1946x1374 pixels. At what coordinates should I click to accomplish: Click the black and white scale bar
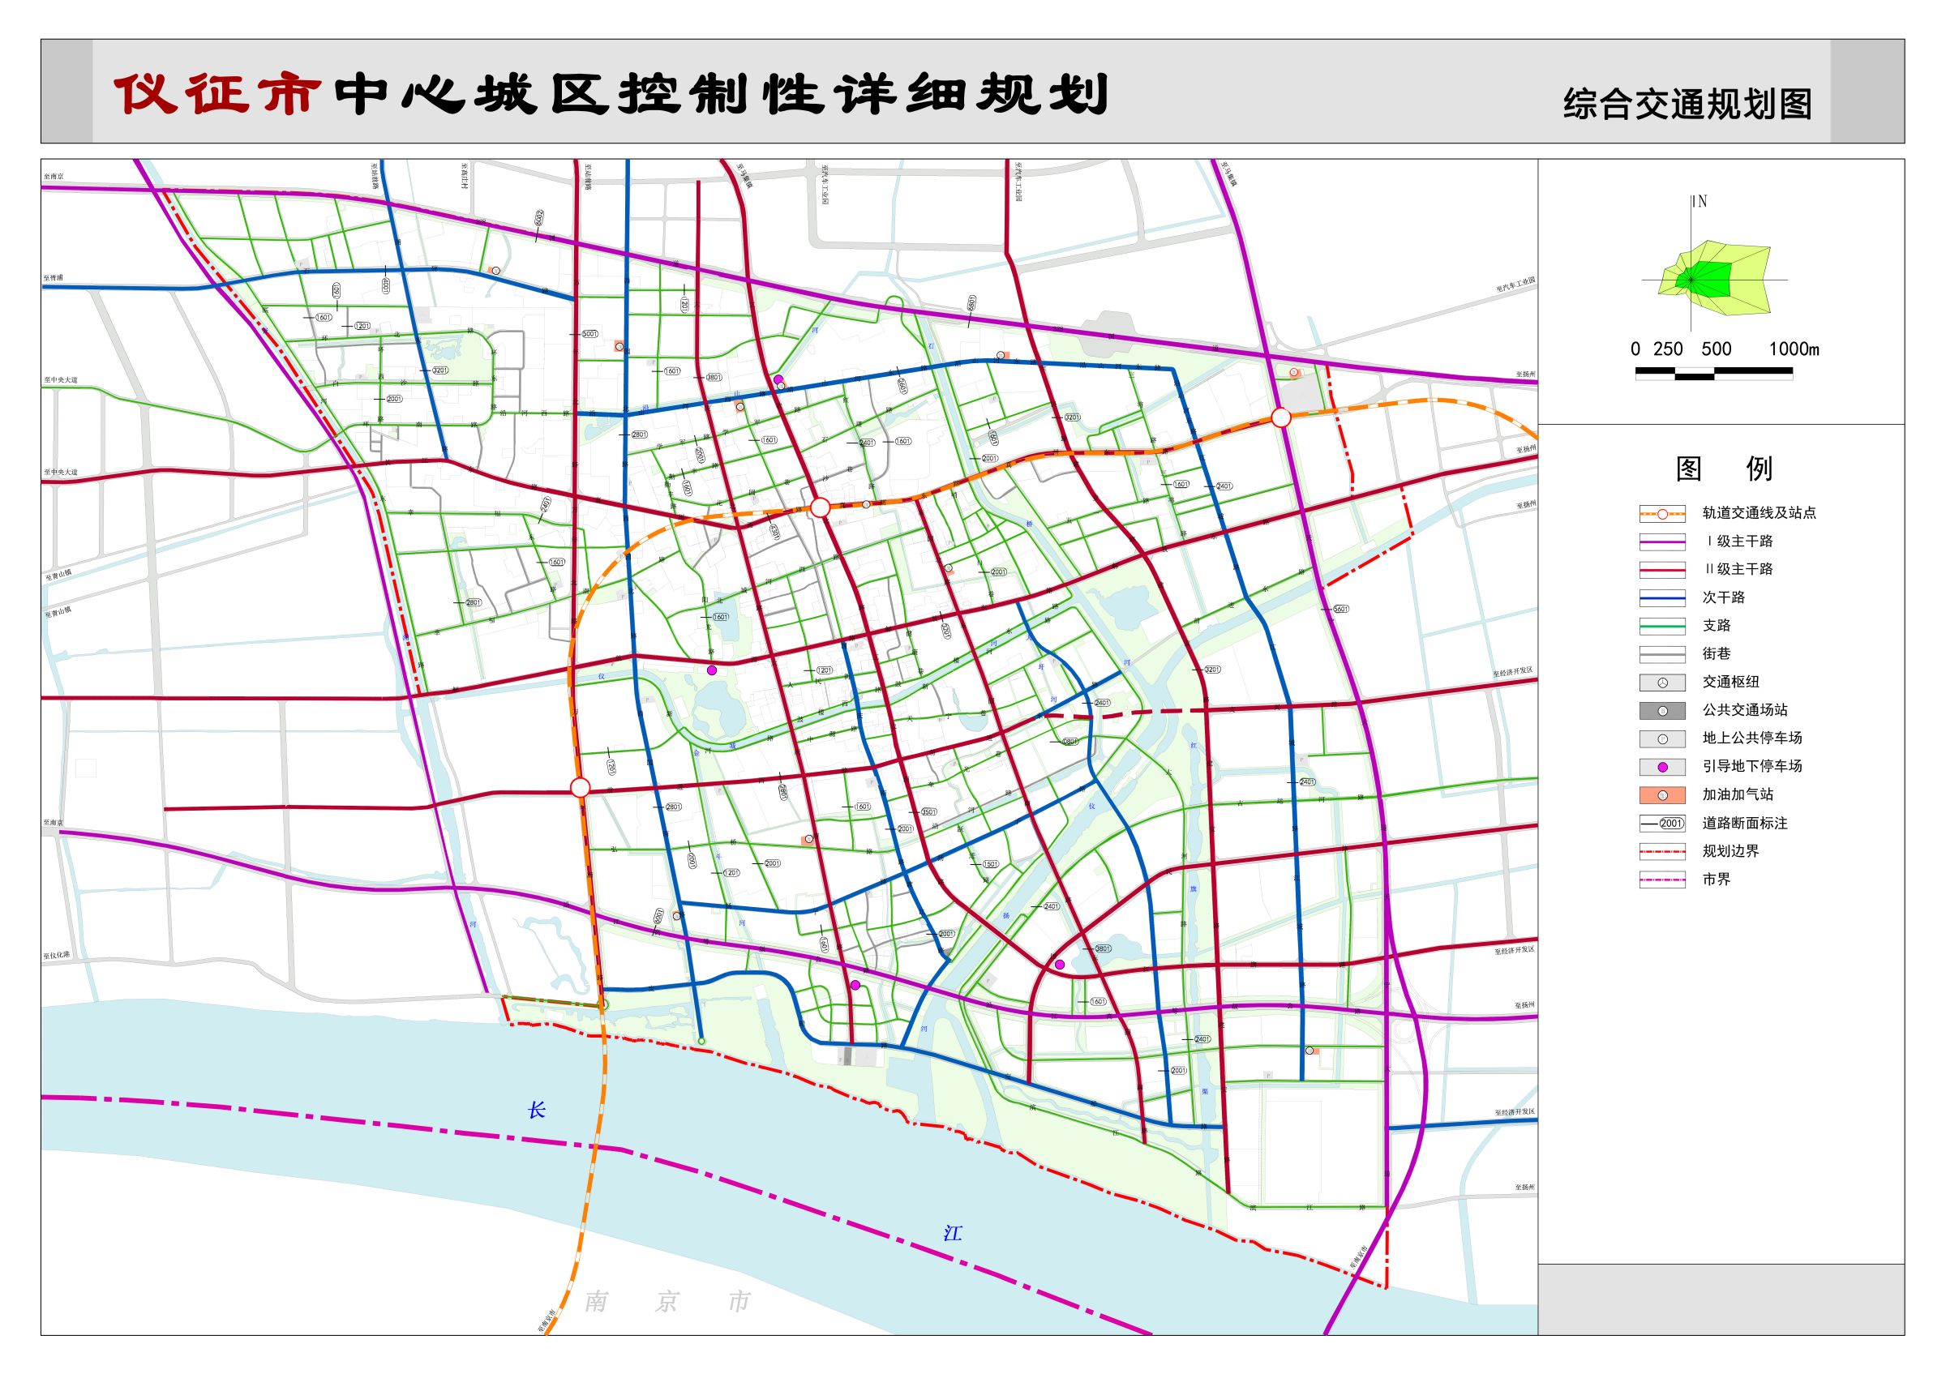1714,373
